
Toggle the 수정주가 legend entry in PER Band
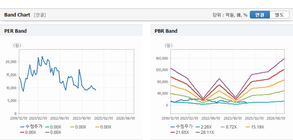pos(31,127)
